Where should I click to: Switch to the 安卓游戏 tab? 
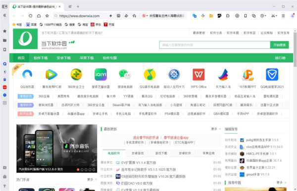tap(138, 153)
